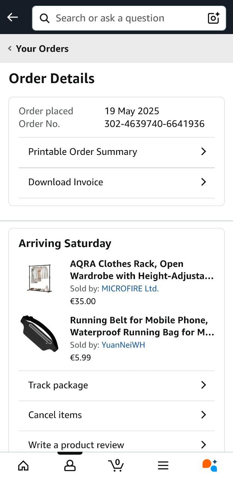Tap the back arrow icon
233x479 pixels.
click(13, 17)
